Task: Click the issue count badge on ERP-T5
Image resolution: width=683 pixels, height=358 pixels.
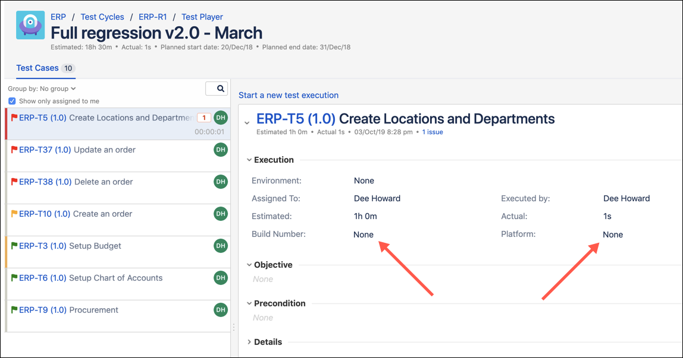Action: click(x=203, y=118)
